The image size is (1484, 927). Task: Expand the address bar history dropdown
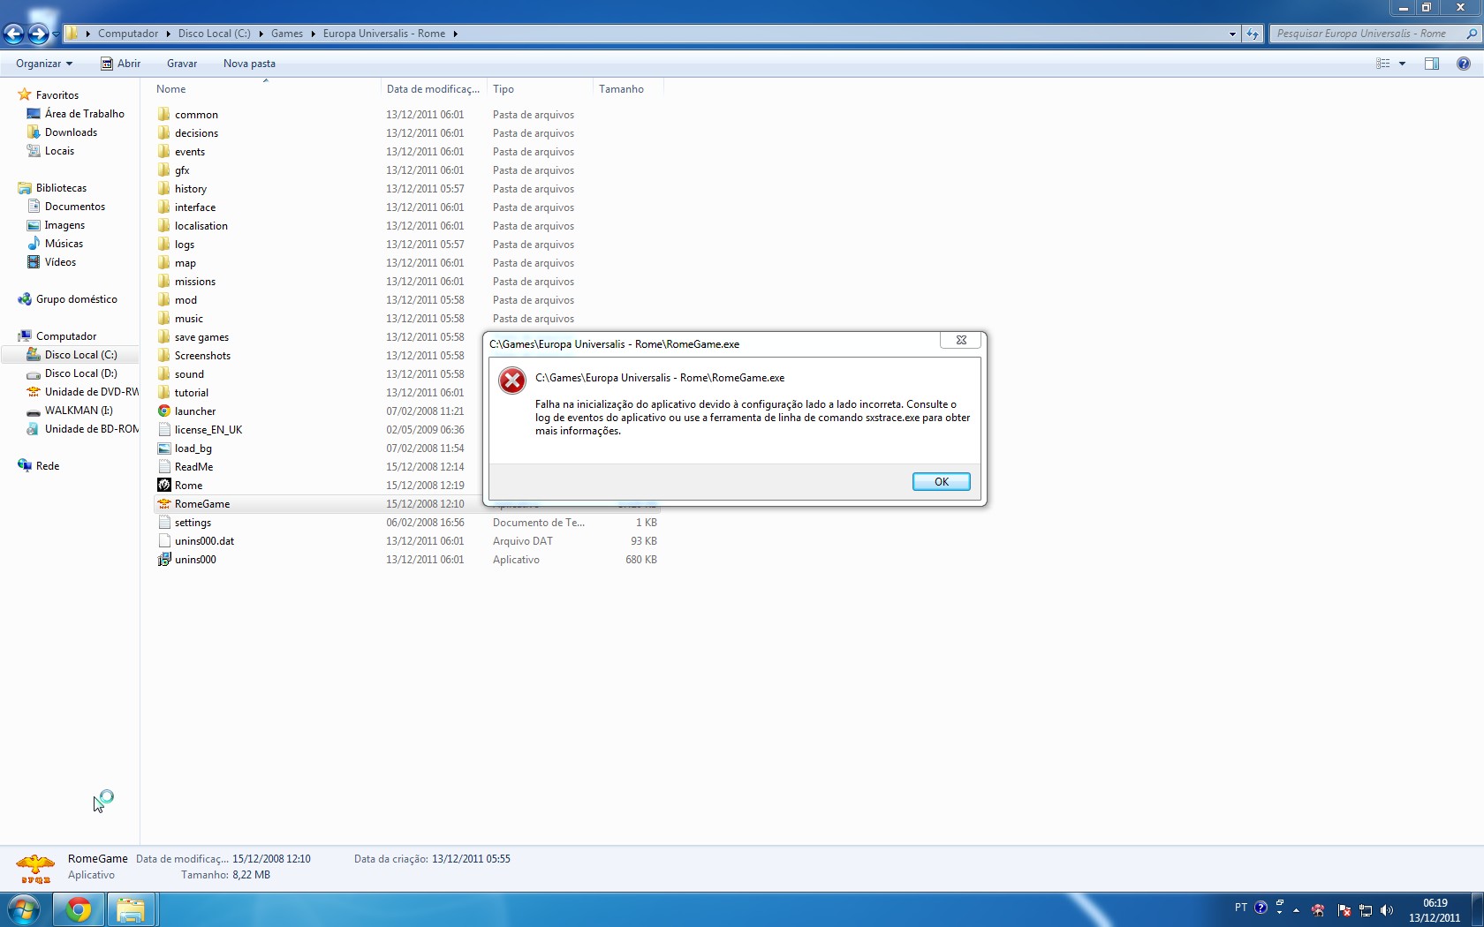(1232, 34)
